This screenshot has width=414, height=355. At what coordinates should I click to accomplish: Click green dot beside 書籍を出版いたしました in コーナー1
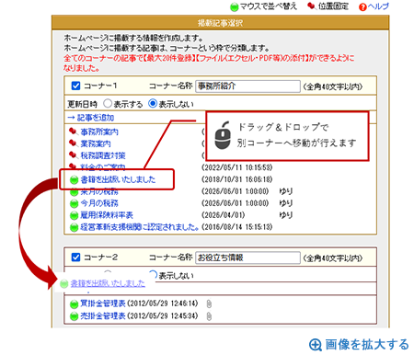tap(74, 179)
